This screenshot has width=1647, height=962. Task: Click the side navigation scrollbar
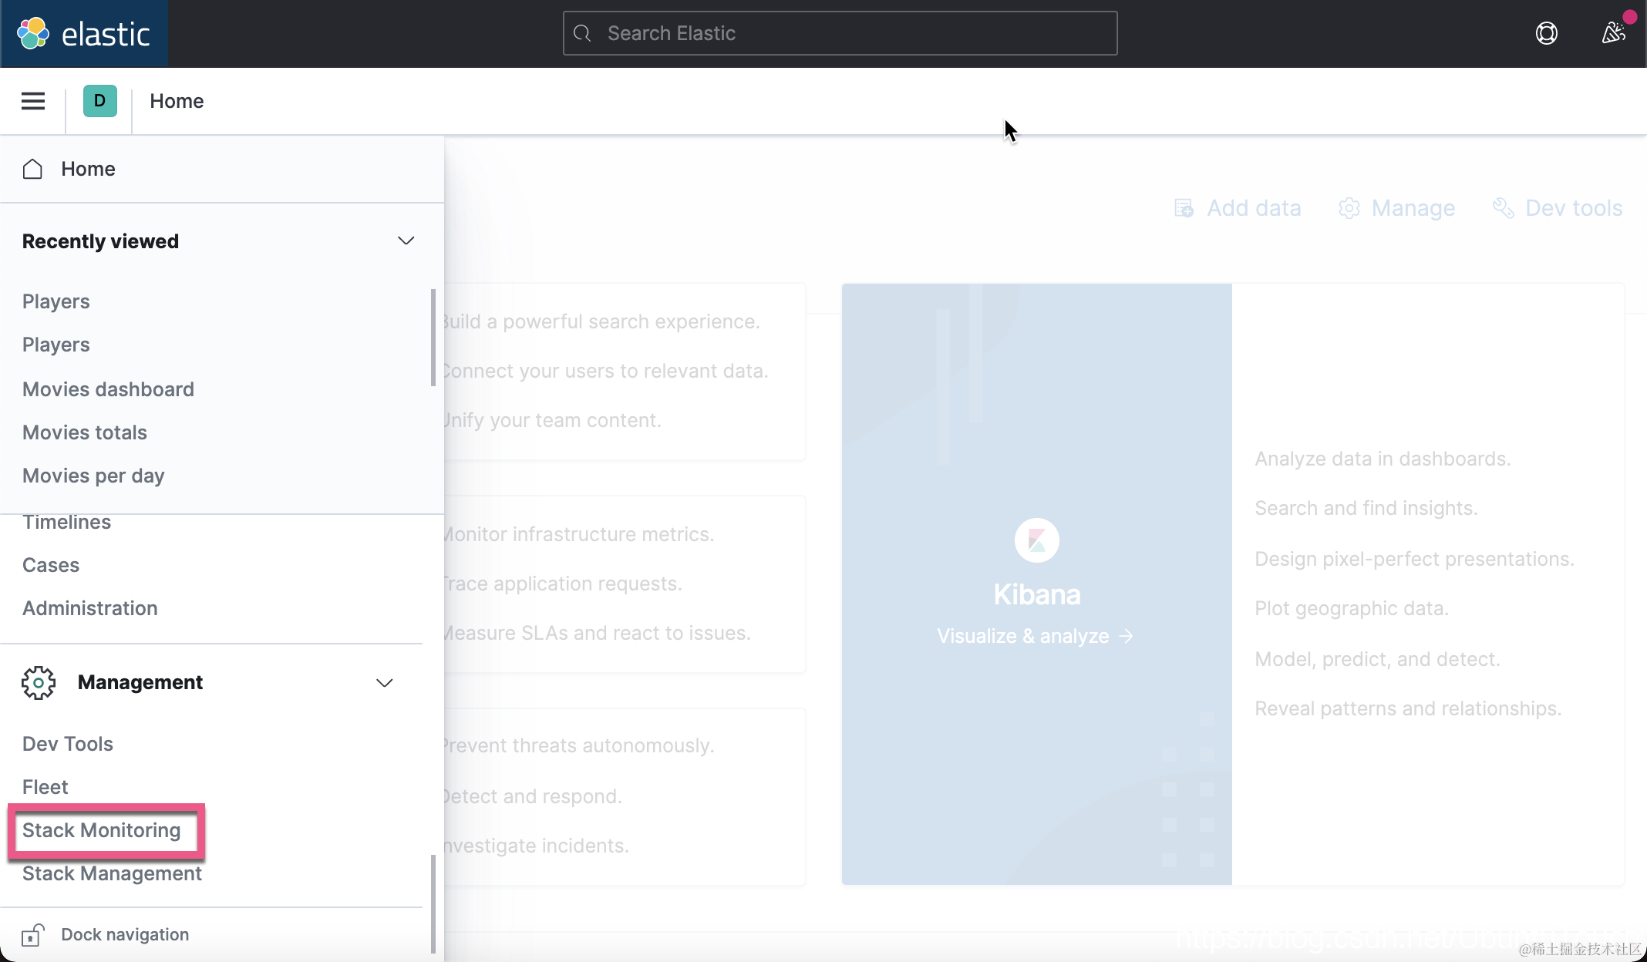coord(433,903)
